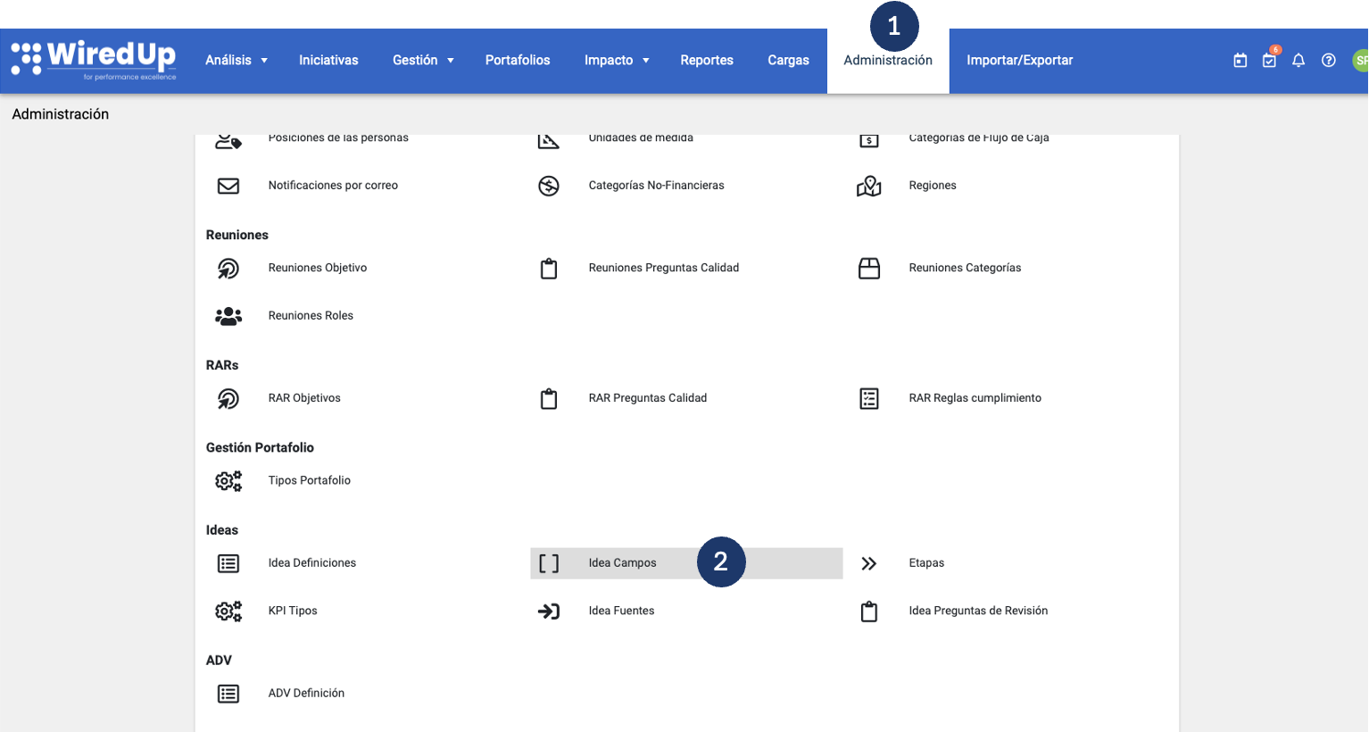Click the Reuniones Preguntas Calidad clipboard icon
The width and height of the screenshot is (1369, 732).
[549, 268]
